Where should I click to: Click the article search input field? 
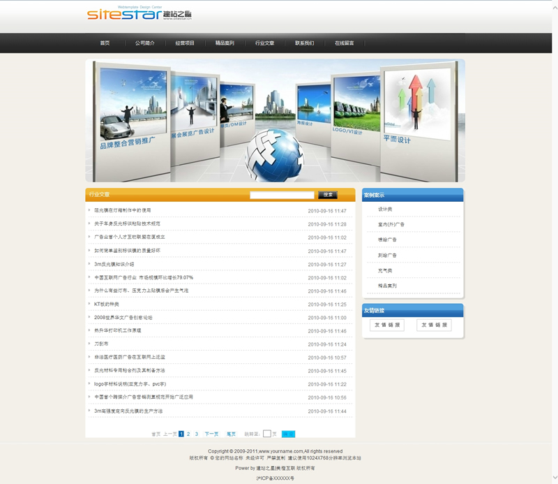[282, 195]
